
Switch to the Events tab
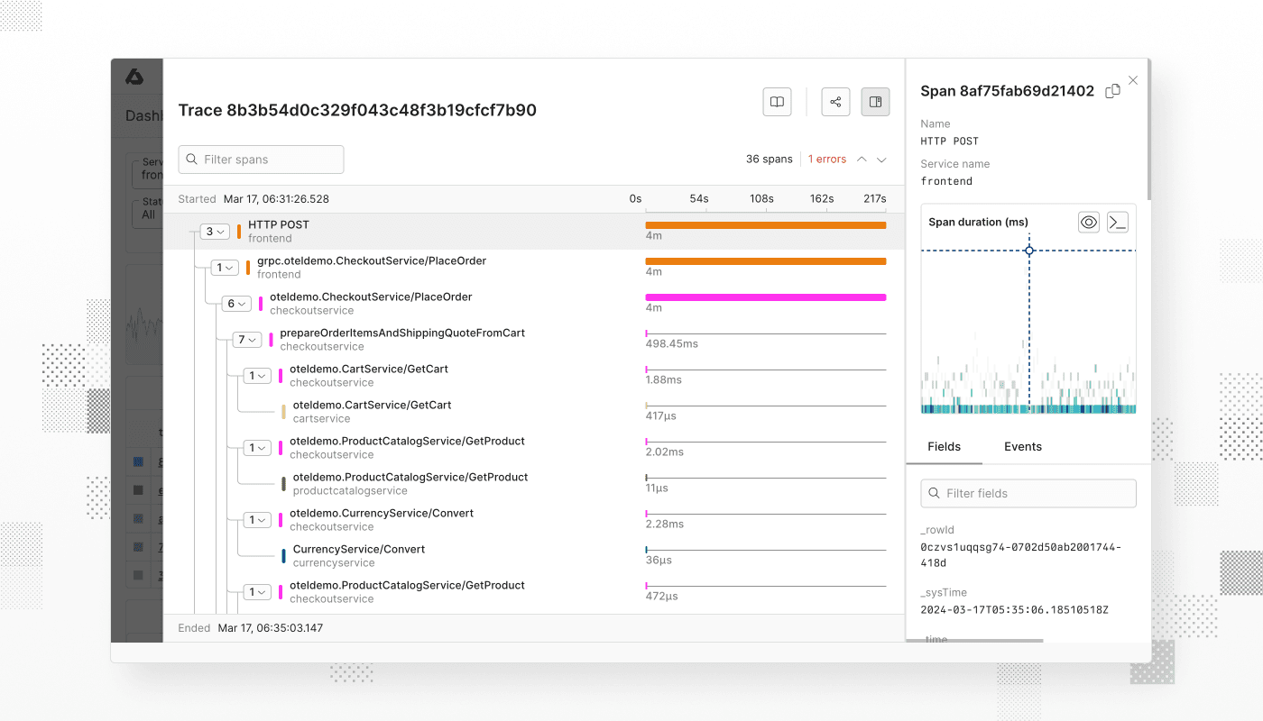[x=1022, y=447]
